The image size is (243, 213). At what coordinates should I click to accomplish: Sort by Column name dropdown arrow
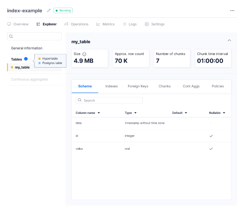coord(99,113)
